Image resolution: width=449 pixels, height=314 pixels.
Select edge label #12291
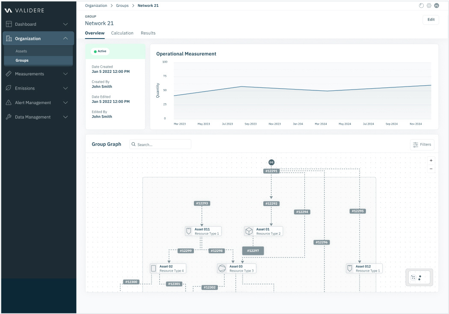[271, 171]
